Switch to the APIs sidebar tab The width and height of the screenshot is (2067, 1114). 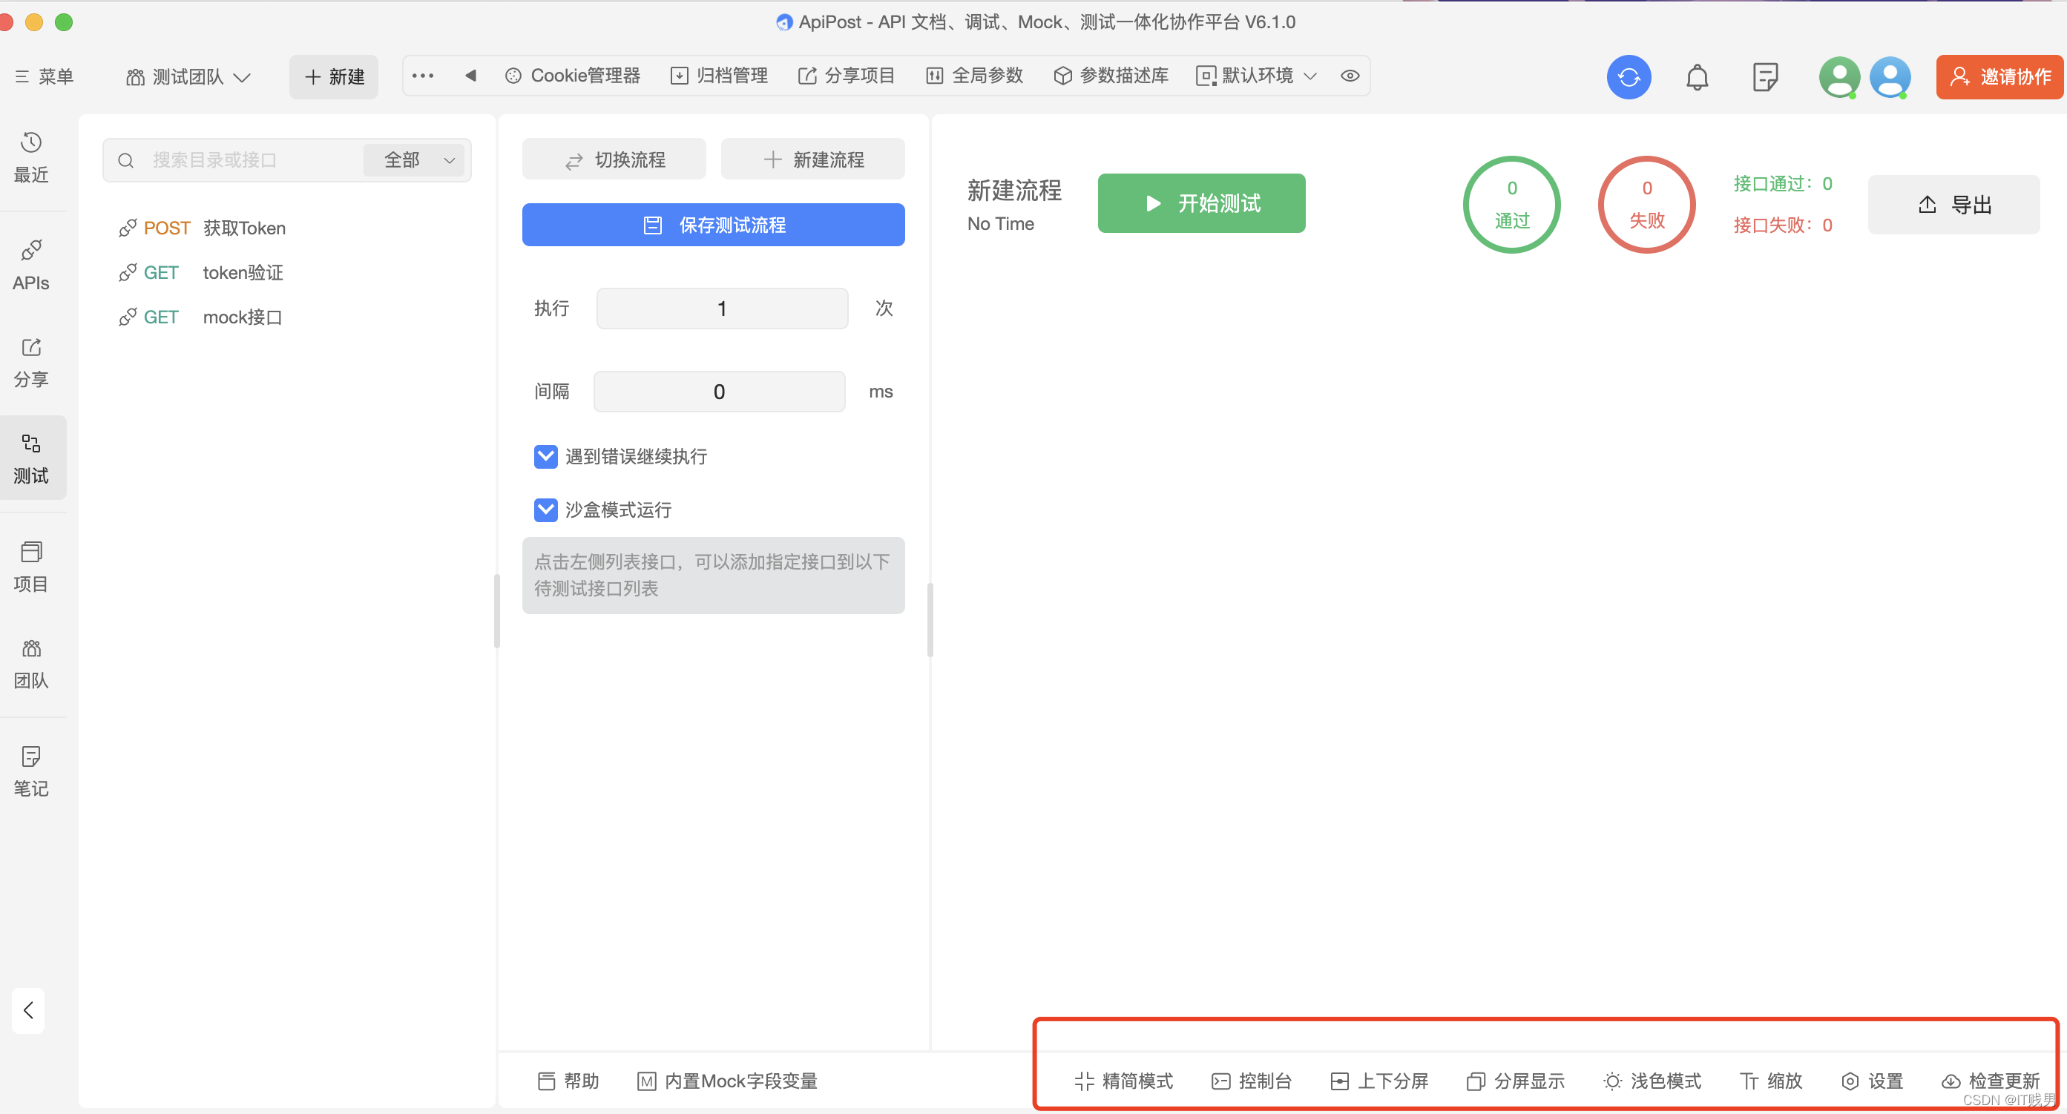(x=31, y=265)
